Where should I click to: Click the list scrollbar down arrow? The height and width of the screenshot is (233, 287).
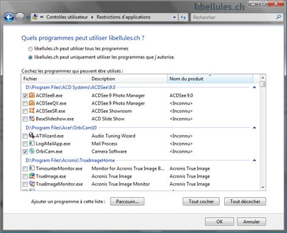click(263, 187)
